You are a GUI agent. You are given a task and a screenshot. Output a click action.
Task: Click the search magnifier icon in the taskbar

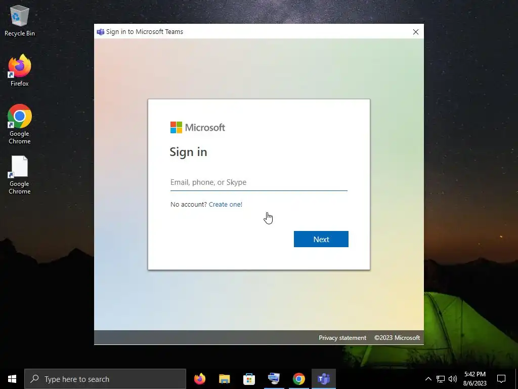34,379
